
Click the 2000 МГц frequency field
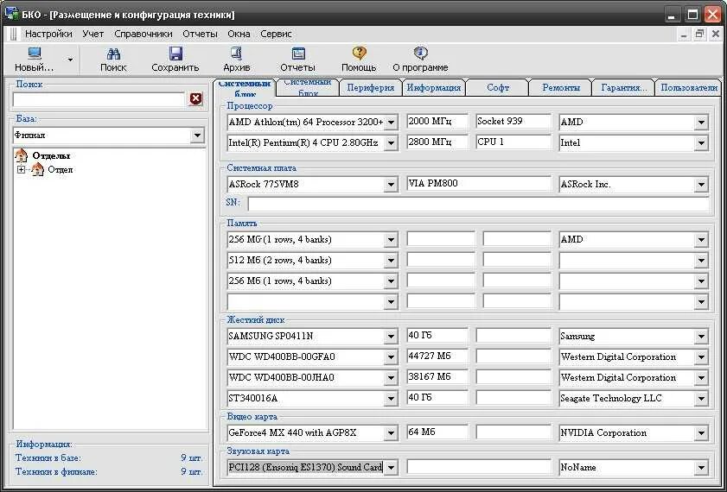[x=437, y=121]
